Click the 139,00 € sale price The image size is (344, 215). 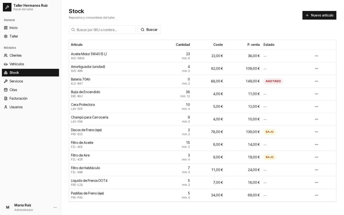pyautogui.click(x=253, y=132)
